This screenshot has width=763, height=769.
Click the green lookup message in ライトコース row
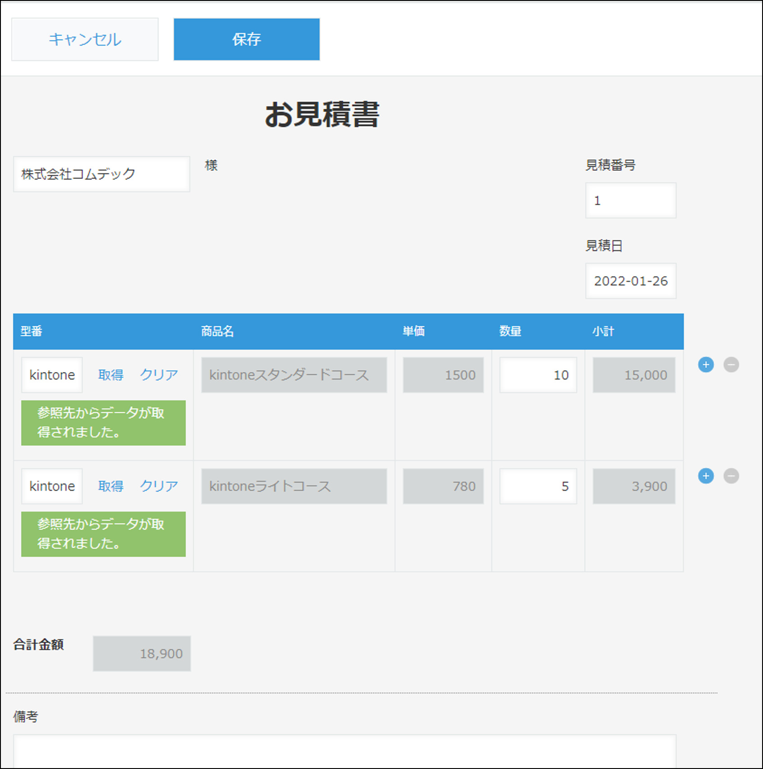pos(103,534)
